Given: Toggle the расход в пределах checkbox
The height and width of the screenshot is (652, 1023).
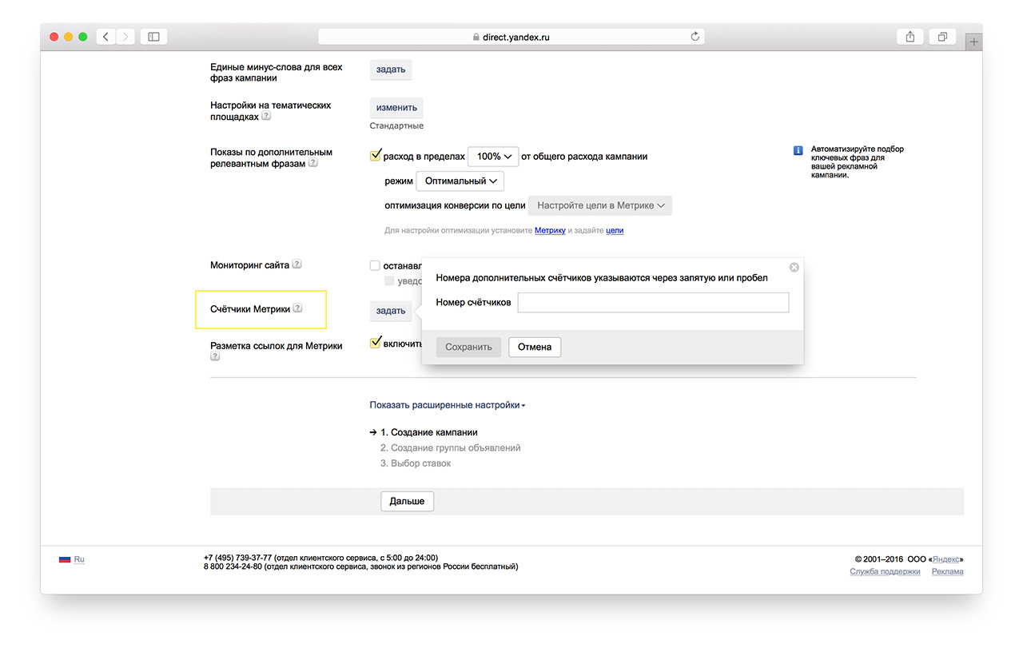Looking at the screenshot, I should (376, 156).
